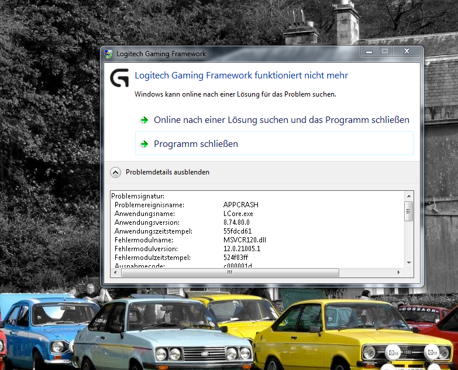Select timestamp value 55fdcd61

(237, 231)
